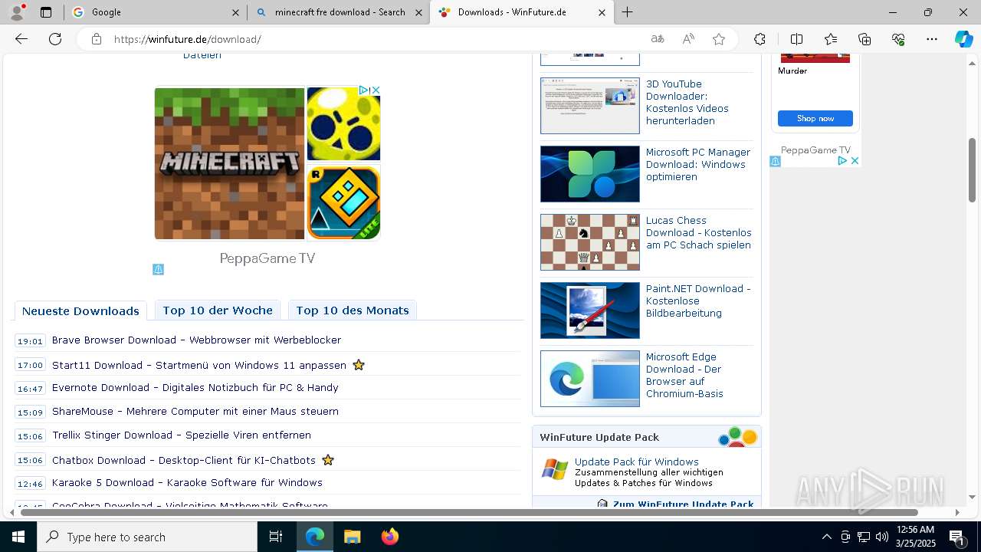Switch to minecraft fre download search tab

(339, 12)
